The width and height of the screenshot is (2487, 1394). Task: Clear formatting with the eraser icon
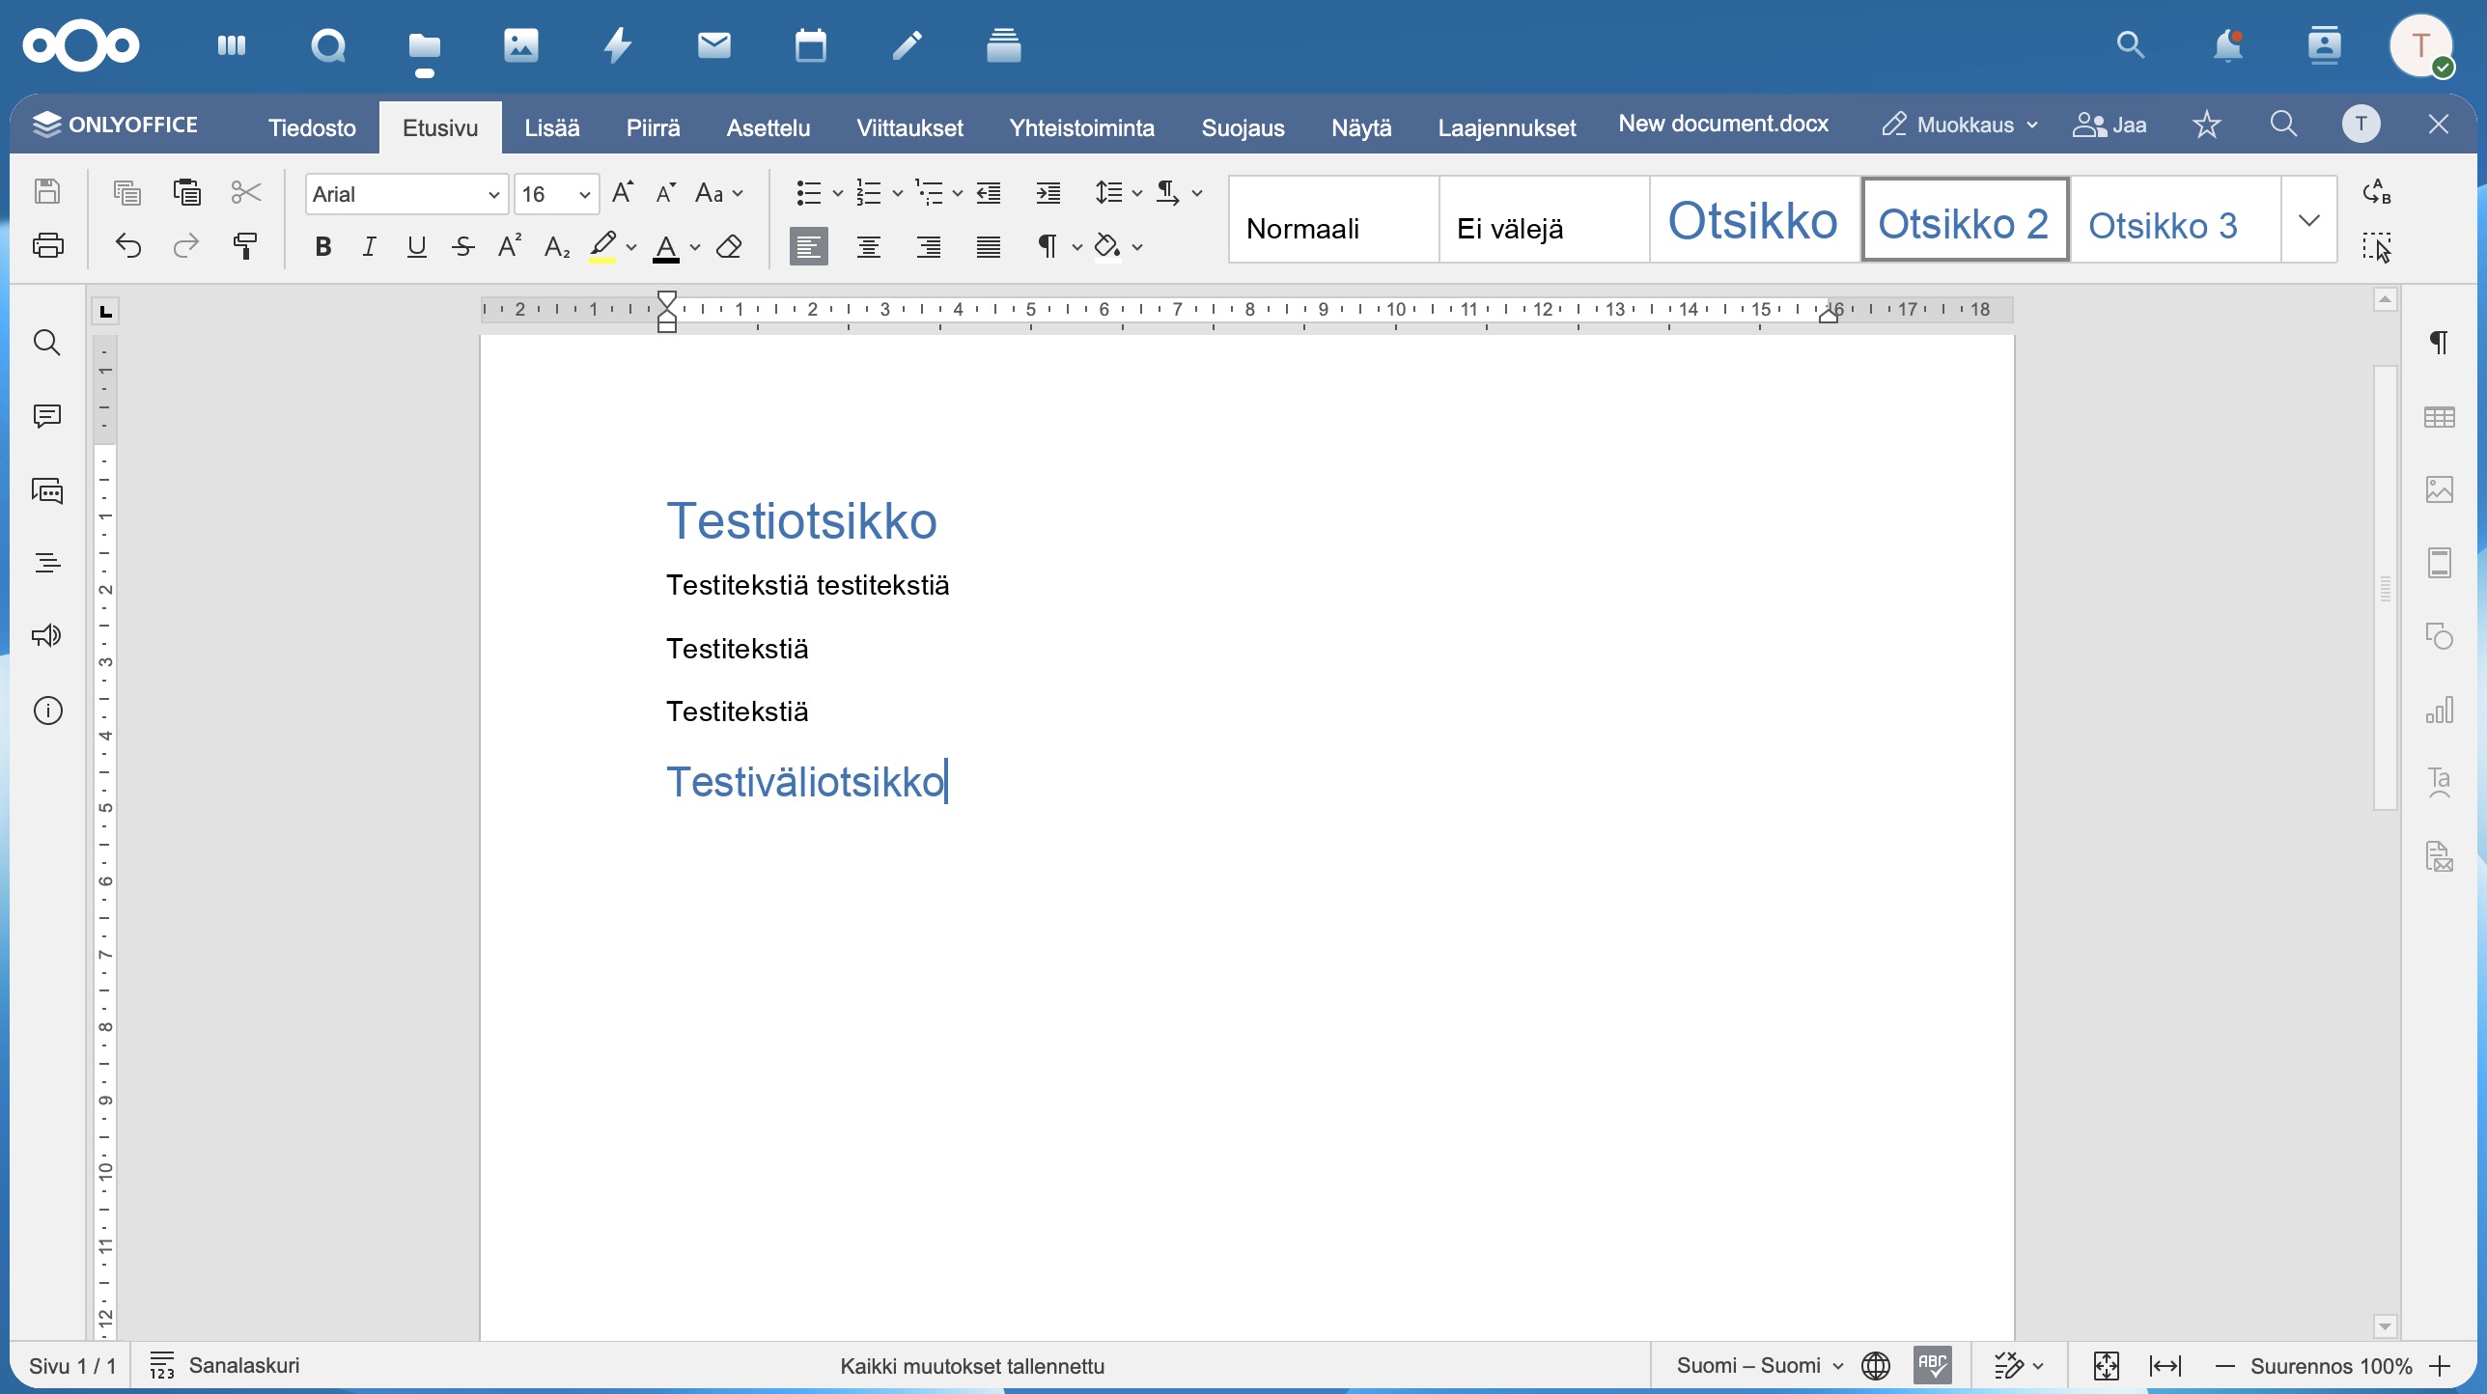click(x=729, y=247)
